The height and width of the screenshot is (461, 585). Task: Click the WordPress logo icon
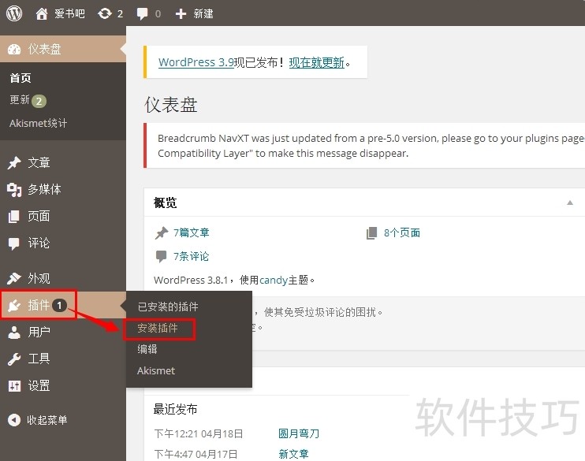click(14, 13)
